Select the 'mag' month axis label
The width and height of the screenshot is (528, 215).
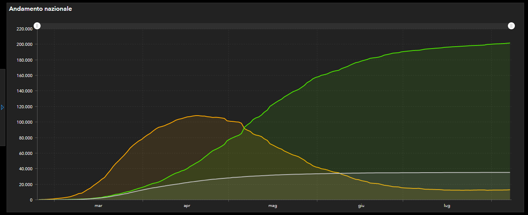273,206
